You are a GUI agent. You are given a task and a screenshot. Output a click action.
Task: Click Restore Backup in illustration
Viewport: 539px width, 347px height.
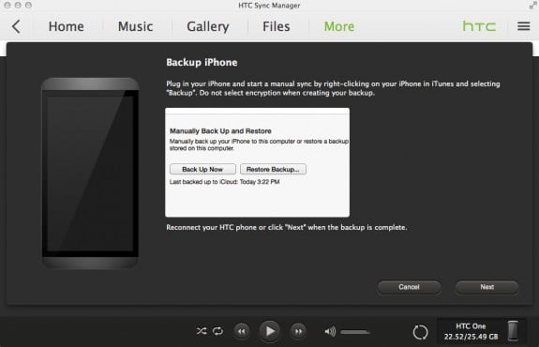tap(273, 169)
